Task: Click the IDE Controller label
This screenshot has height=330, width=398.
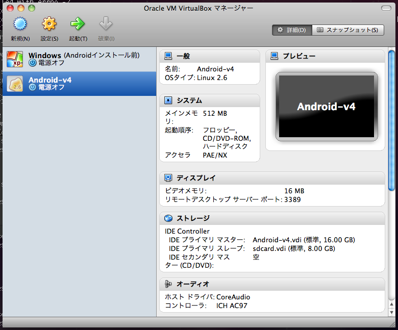Action: [x=187, y=231]
